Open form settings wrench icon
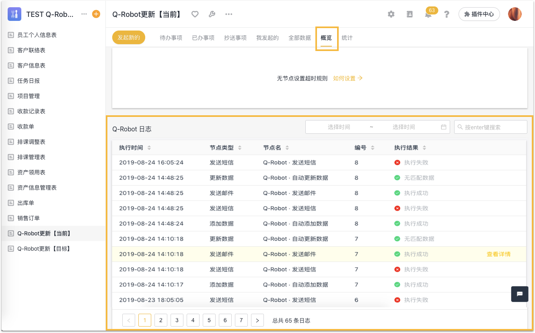 pos(212,14)
